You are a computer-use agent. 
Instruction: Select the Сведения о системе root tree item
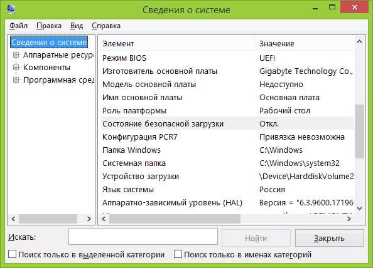49,42
